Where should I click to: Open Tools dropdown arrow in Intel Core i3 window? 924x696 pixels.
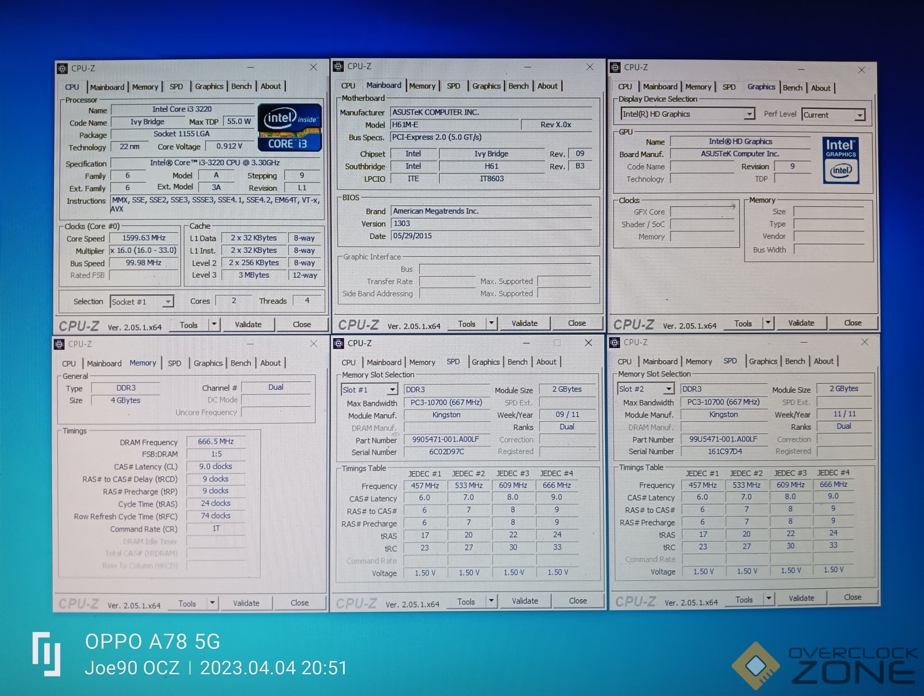[x=214, y=325]
